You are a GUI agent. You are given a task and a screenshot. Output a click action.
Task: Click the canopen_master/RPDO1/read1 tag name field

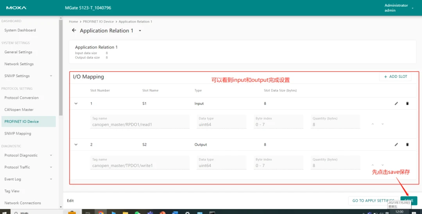139,122
